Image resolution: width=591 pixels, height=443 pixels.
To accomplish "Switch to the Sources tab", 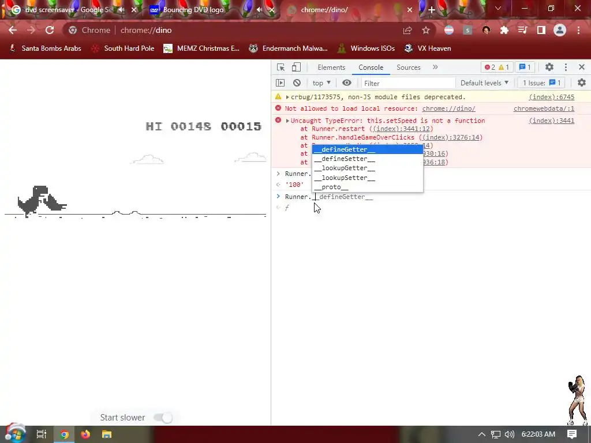I will click(x=408, y=67).
